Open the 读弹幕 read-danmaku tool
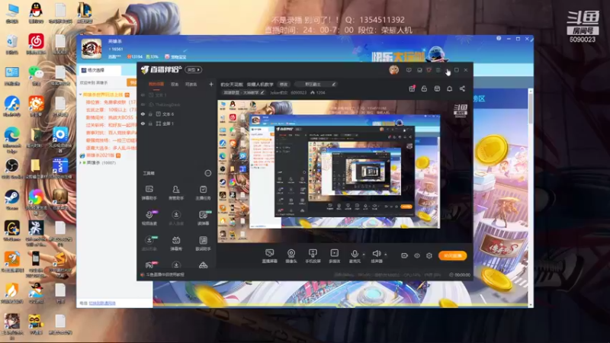610x343 pixels. pyautogui.click(x=203, y=218)
